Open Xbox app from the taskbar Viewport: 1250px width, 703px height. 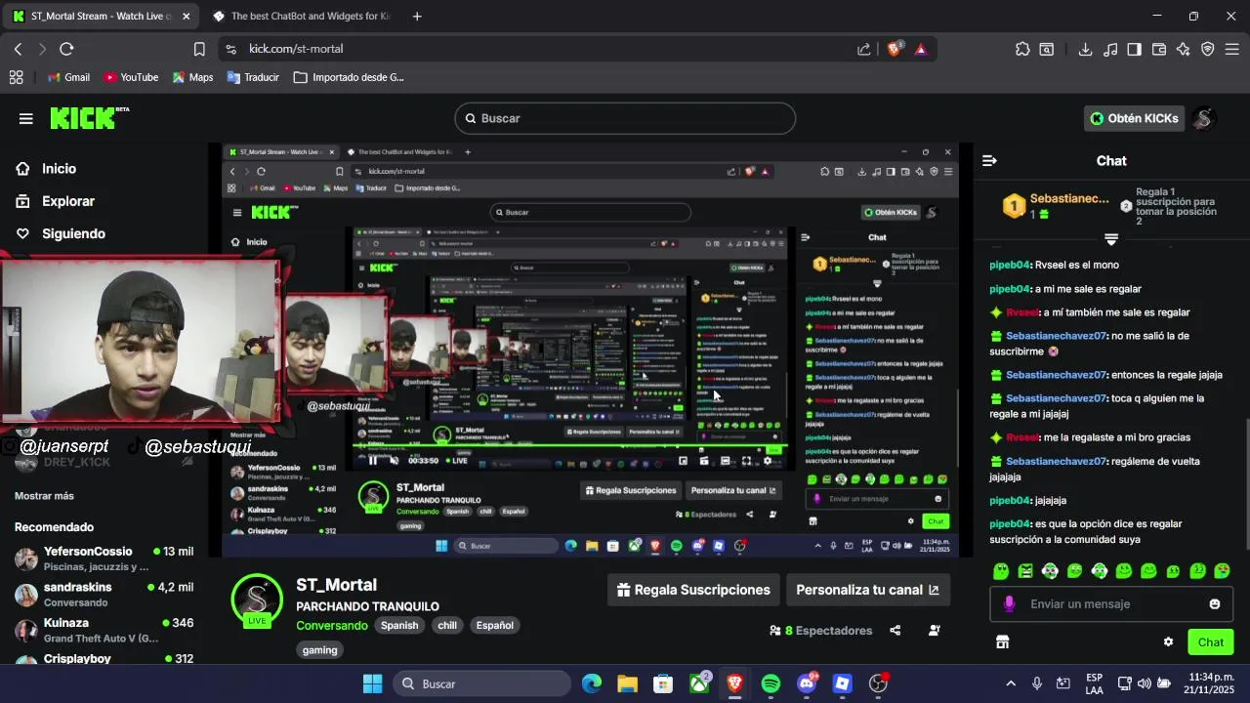click(x=699, y=683)
